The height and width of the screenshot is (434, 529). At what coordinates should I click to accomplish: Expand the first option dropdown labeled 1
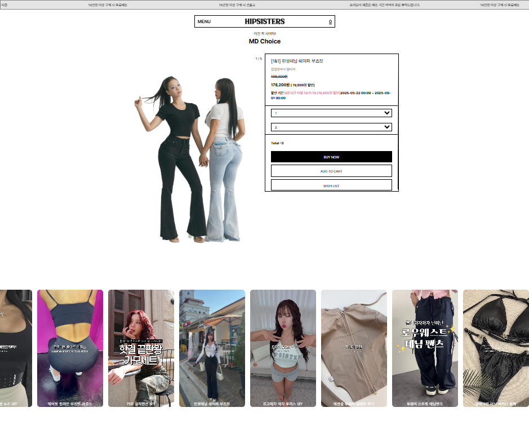point(331,113)
